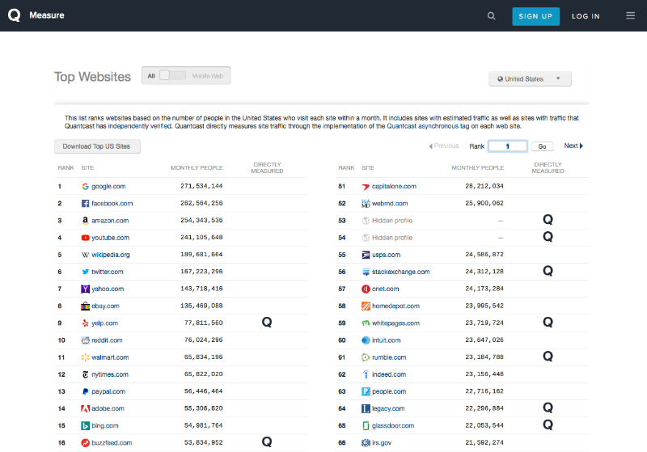Click Download Top US Sites button

97,146
